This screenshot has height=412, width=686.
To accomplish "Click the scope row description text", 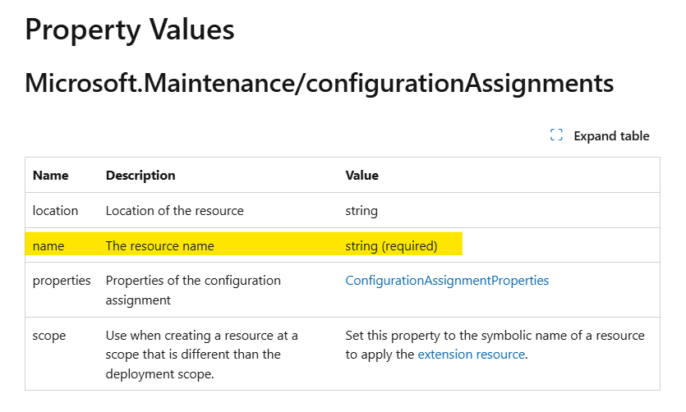I will (201, 355).
